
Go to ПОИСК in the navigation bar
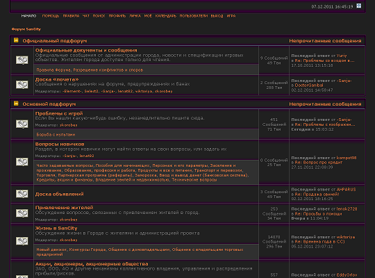pos(99,16)
